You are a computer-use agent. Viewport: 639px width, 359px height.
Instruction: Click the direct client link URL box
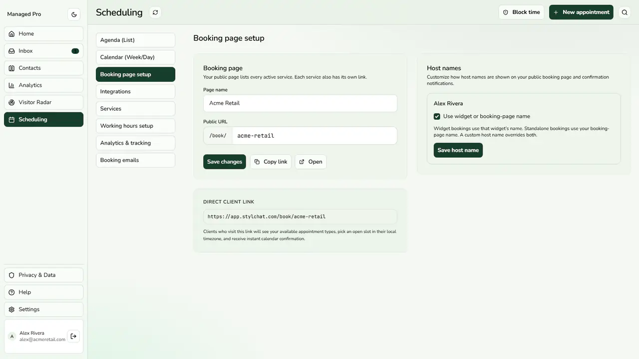pyautogui.click(x=300, y=217)
